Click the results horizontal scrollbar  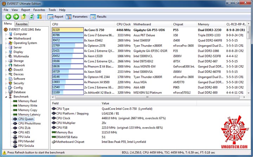[147, 97]
